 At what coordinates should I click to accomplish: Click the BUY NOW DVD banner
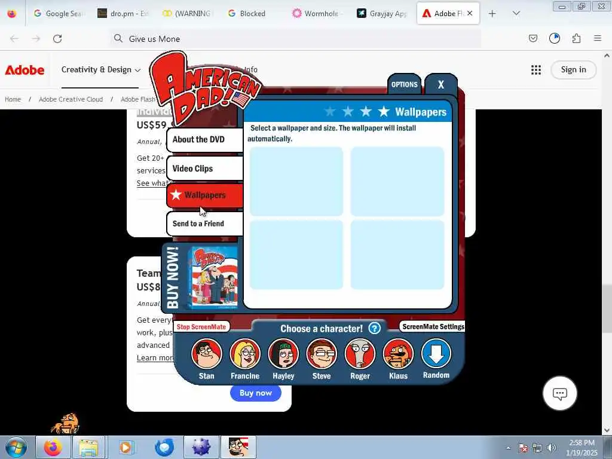point(201,277)
